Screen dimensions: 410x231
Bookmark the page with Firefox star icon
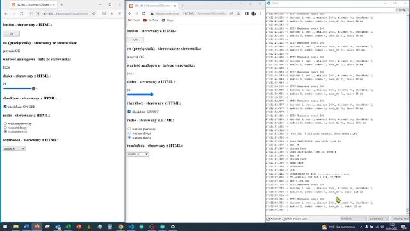(94, 13)
